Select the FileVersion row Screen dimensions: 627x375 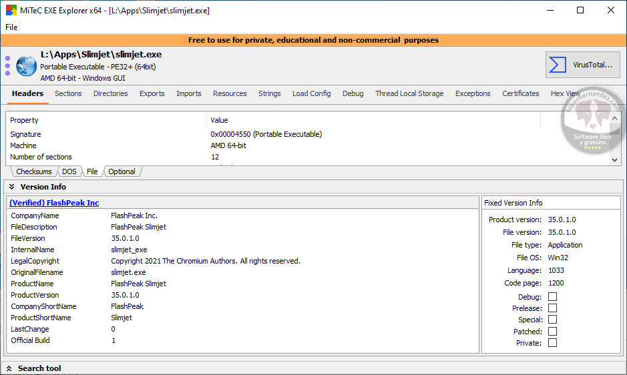pyautogui.click(x=243, y=238)
